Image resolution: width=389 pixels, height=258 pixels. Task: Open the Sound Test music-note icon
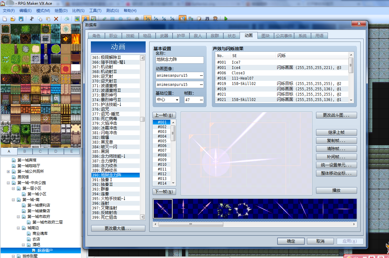click(207, 19)
